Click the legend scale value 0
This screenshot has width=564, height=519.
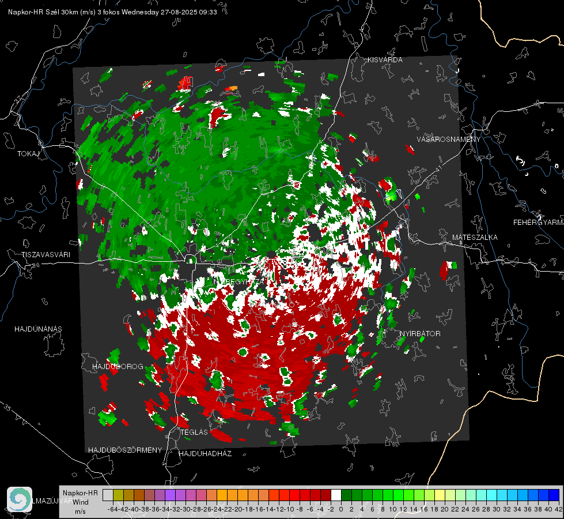[341, 509]
